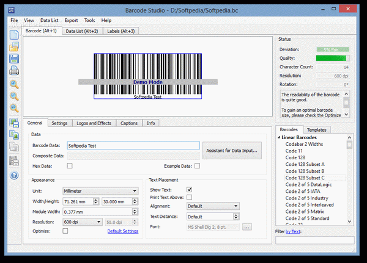The height and width of the screenshot is (263, 367).
Task: Open the Logos and Effects tab
Action: (94, 123)
